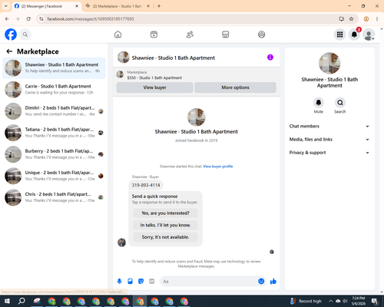384x307 pixels.
Task: Click Shawniee's centered profile picture in chat
Action: click(197, 117)
